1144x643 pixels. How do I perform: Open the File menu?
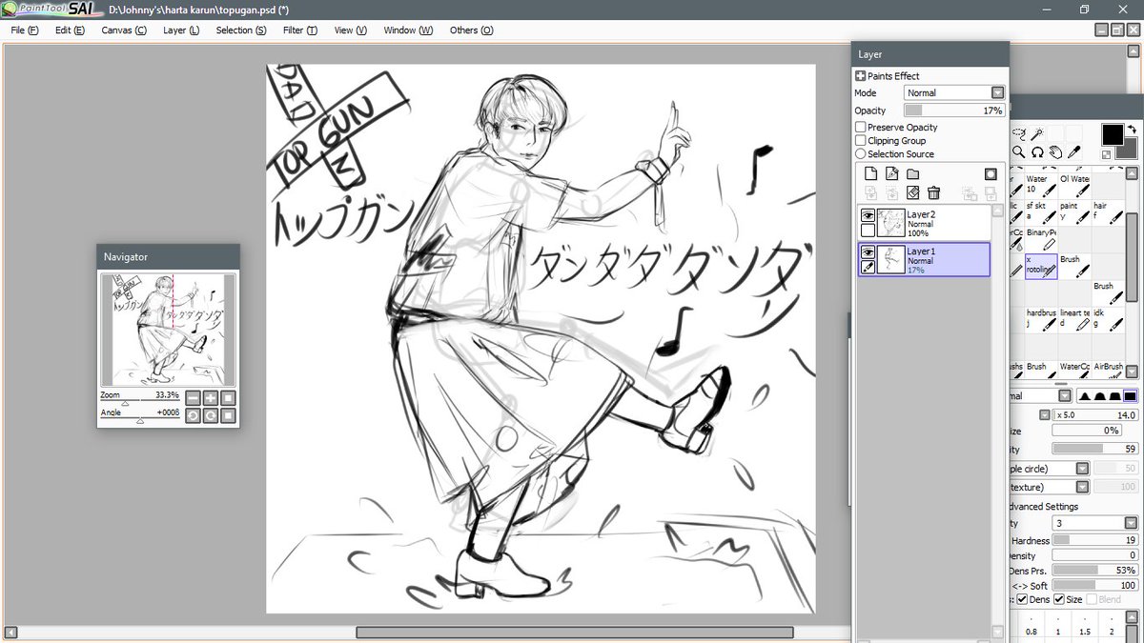[x=25, y=30]
